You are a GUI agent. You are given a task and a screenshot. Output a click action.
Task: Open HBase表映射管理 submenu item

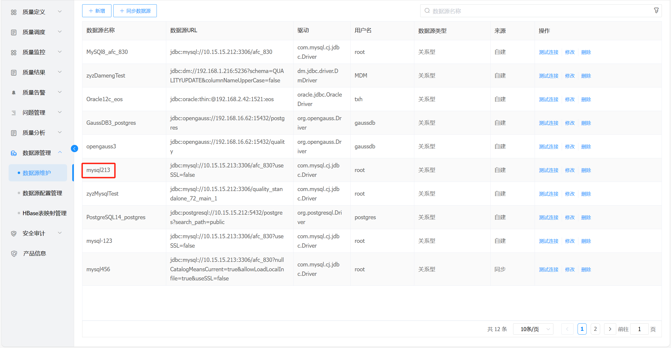pyautogui.click(x=45, y=213)
